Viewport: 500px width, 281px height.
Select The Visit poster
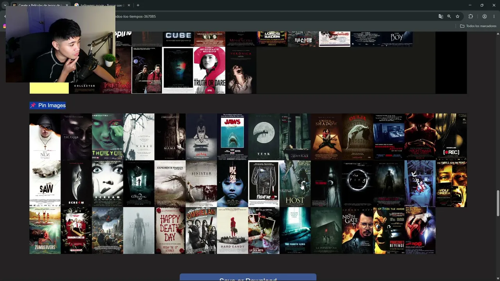pyautogui.click(x=139, y=137)
